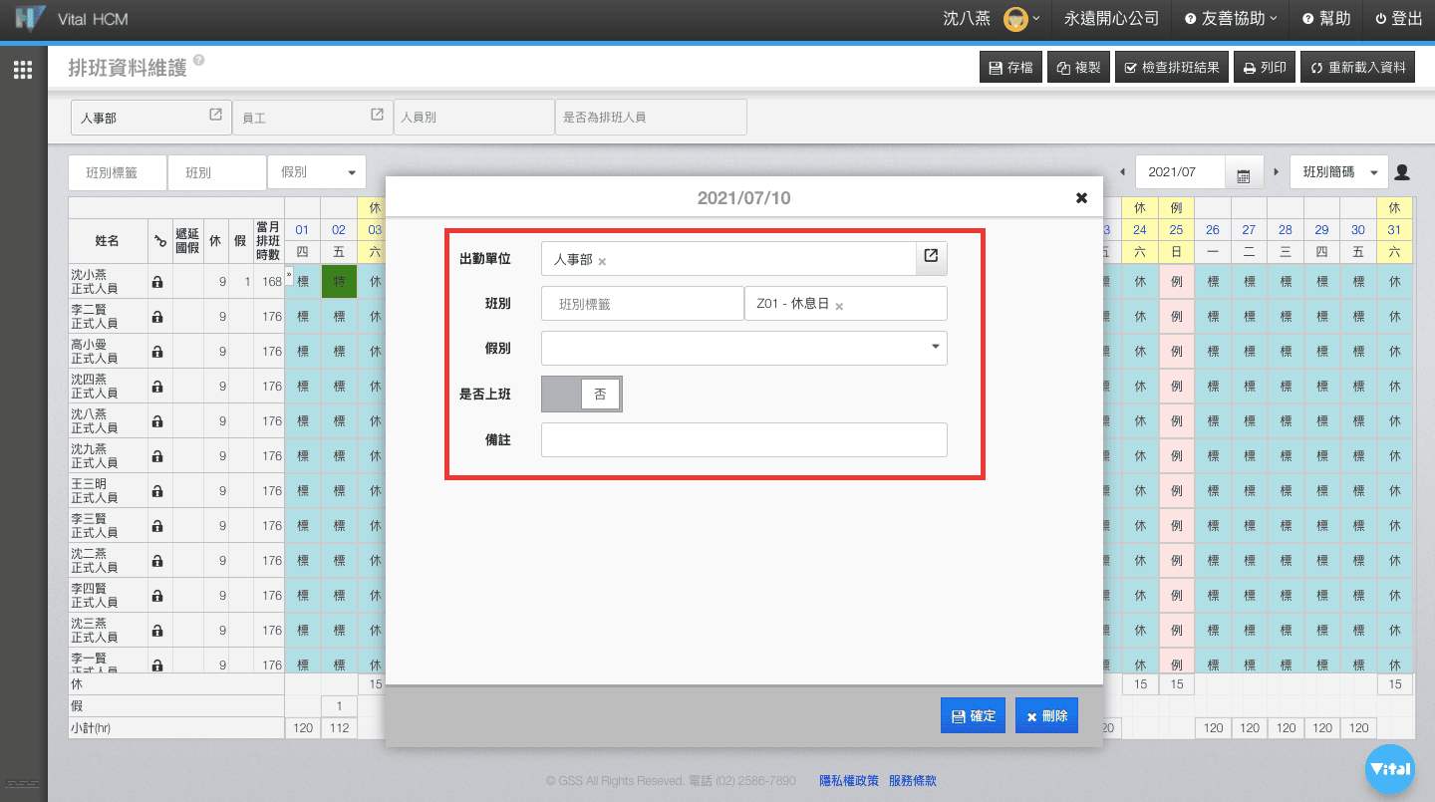Click the 備註 text field
1435x802 pixels.
tap(743, 440)
